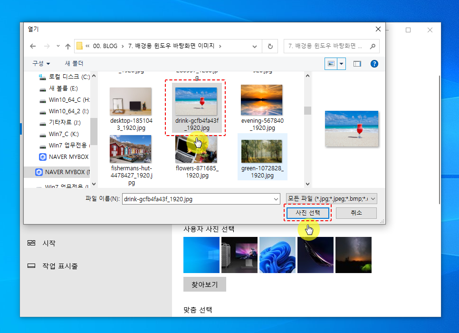Close the Settings window
Screen dimensions: 459x333
(430, 30)
